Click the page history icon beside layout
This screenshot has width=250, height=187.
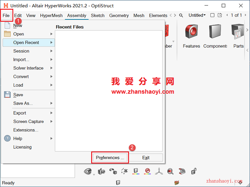pos(220,15)
